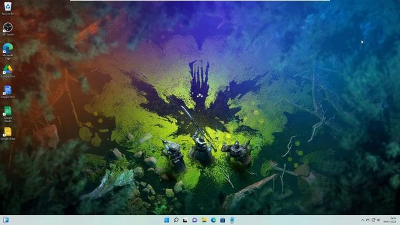Select the Google Drive desktop shortcut
400x225 pixels.
tap(8, 71)
